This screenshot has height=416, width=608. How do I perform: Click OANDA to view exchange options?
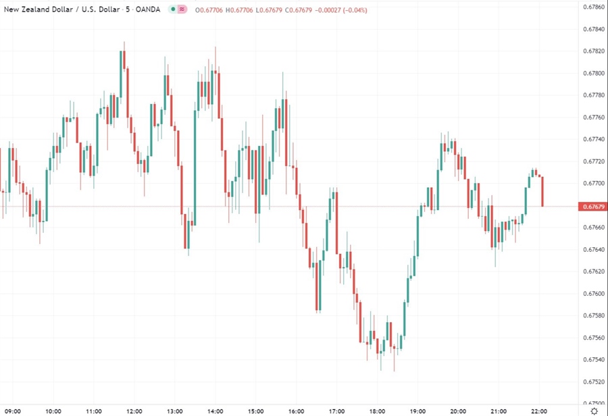click(x=149, y=10)
